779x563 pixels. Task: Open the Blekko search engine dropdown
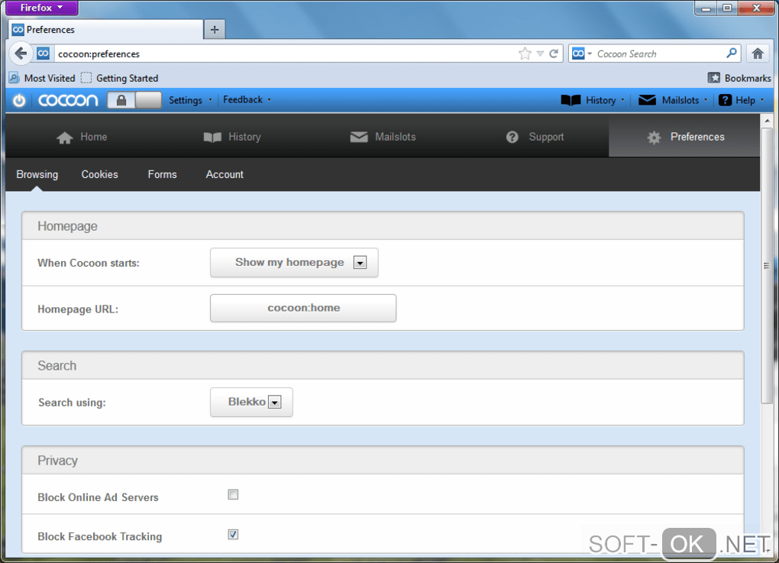[251, 402]
